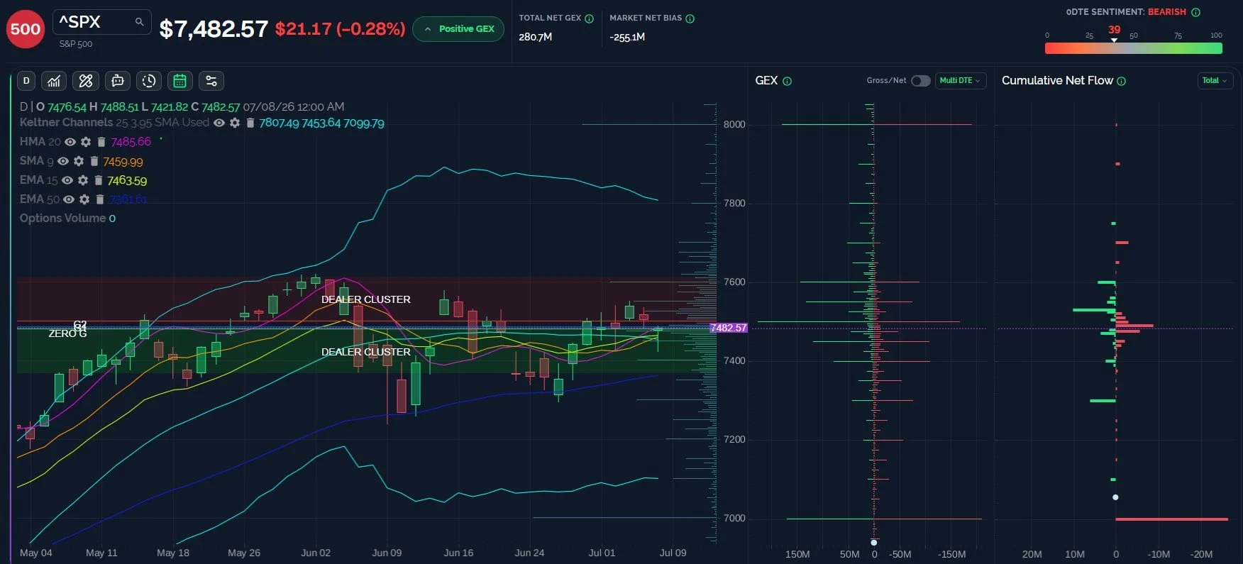
Task: Open the chart settings sliders icon
Action: coord(211,81)
